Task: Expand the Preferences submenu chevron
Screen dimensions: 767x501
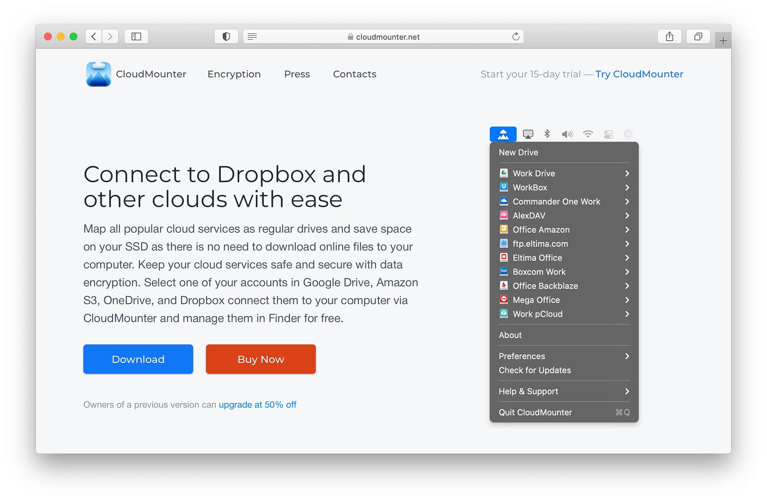Action: pos(627,356)
